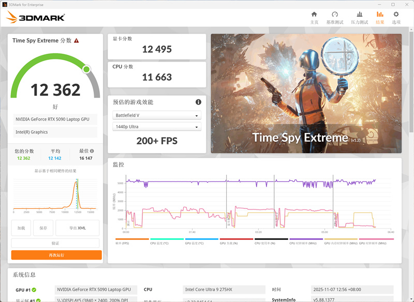Screen dimensions: 414x302
Task: Click the Intel Core Ultra 9 275HX field
Action: (x=224, y=290)
